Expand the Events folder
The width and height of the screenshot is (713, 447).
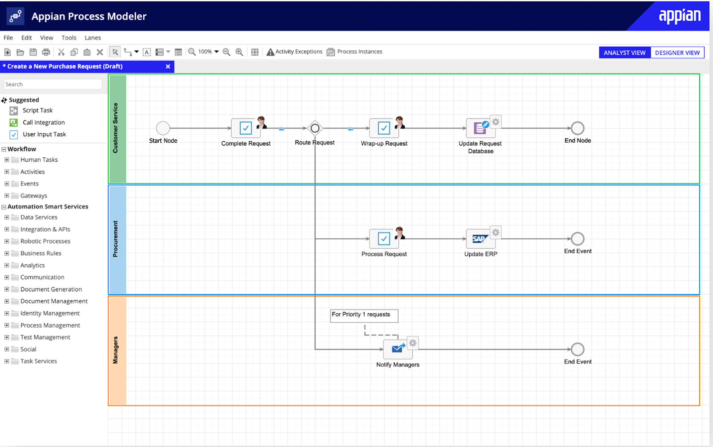pos(7,184)
